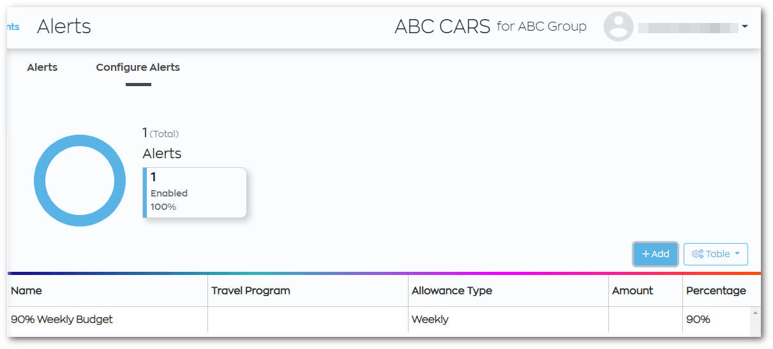Open the user account dropdown arrow
773x349 pixels.
[x=744, y=27]
